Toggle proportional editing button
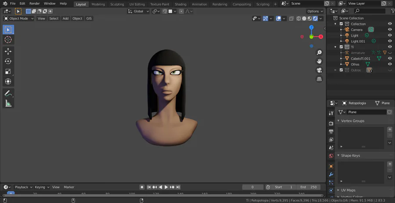This screenshot has width=395, height=203. click(x=181, y=11)
